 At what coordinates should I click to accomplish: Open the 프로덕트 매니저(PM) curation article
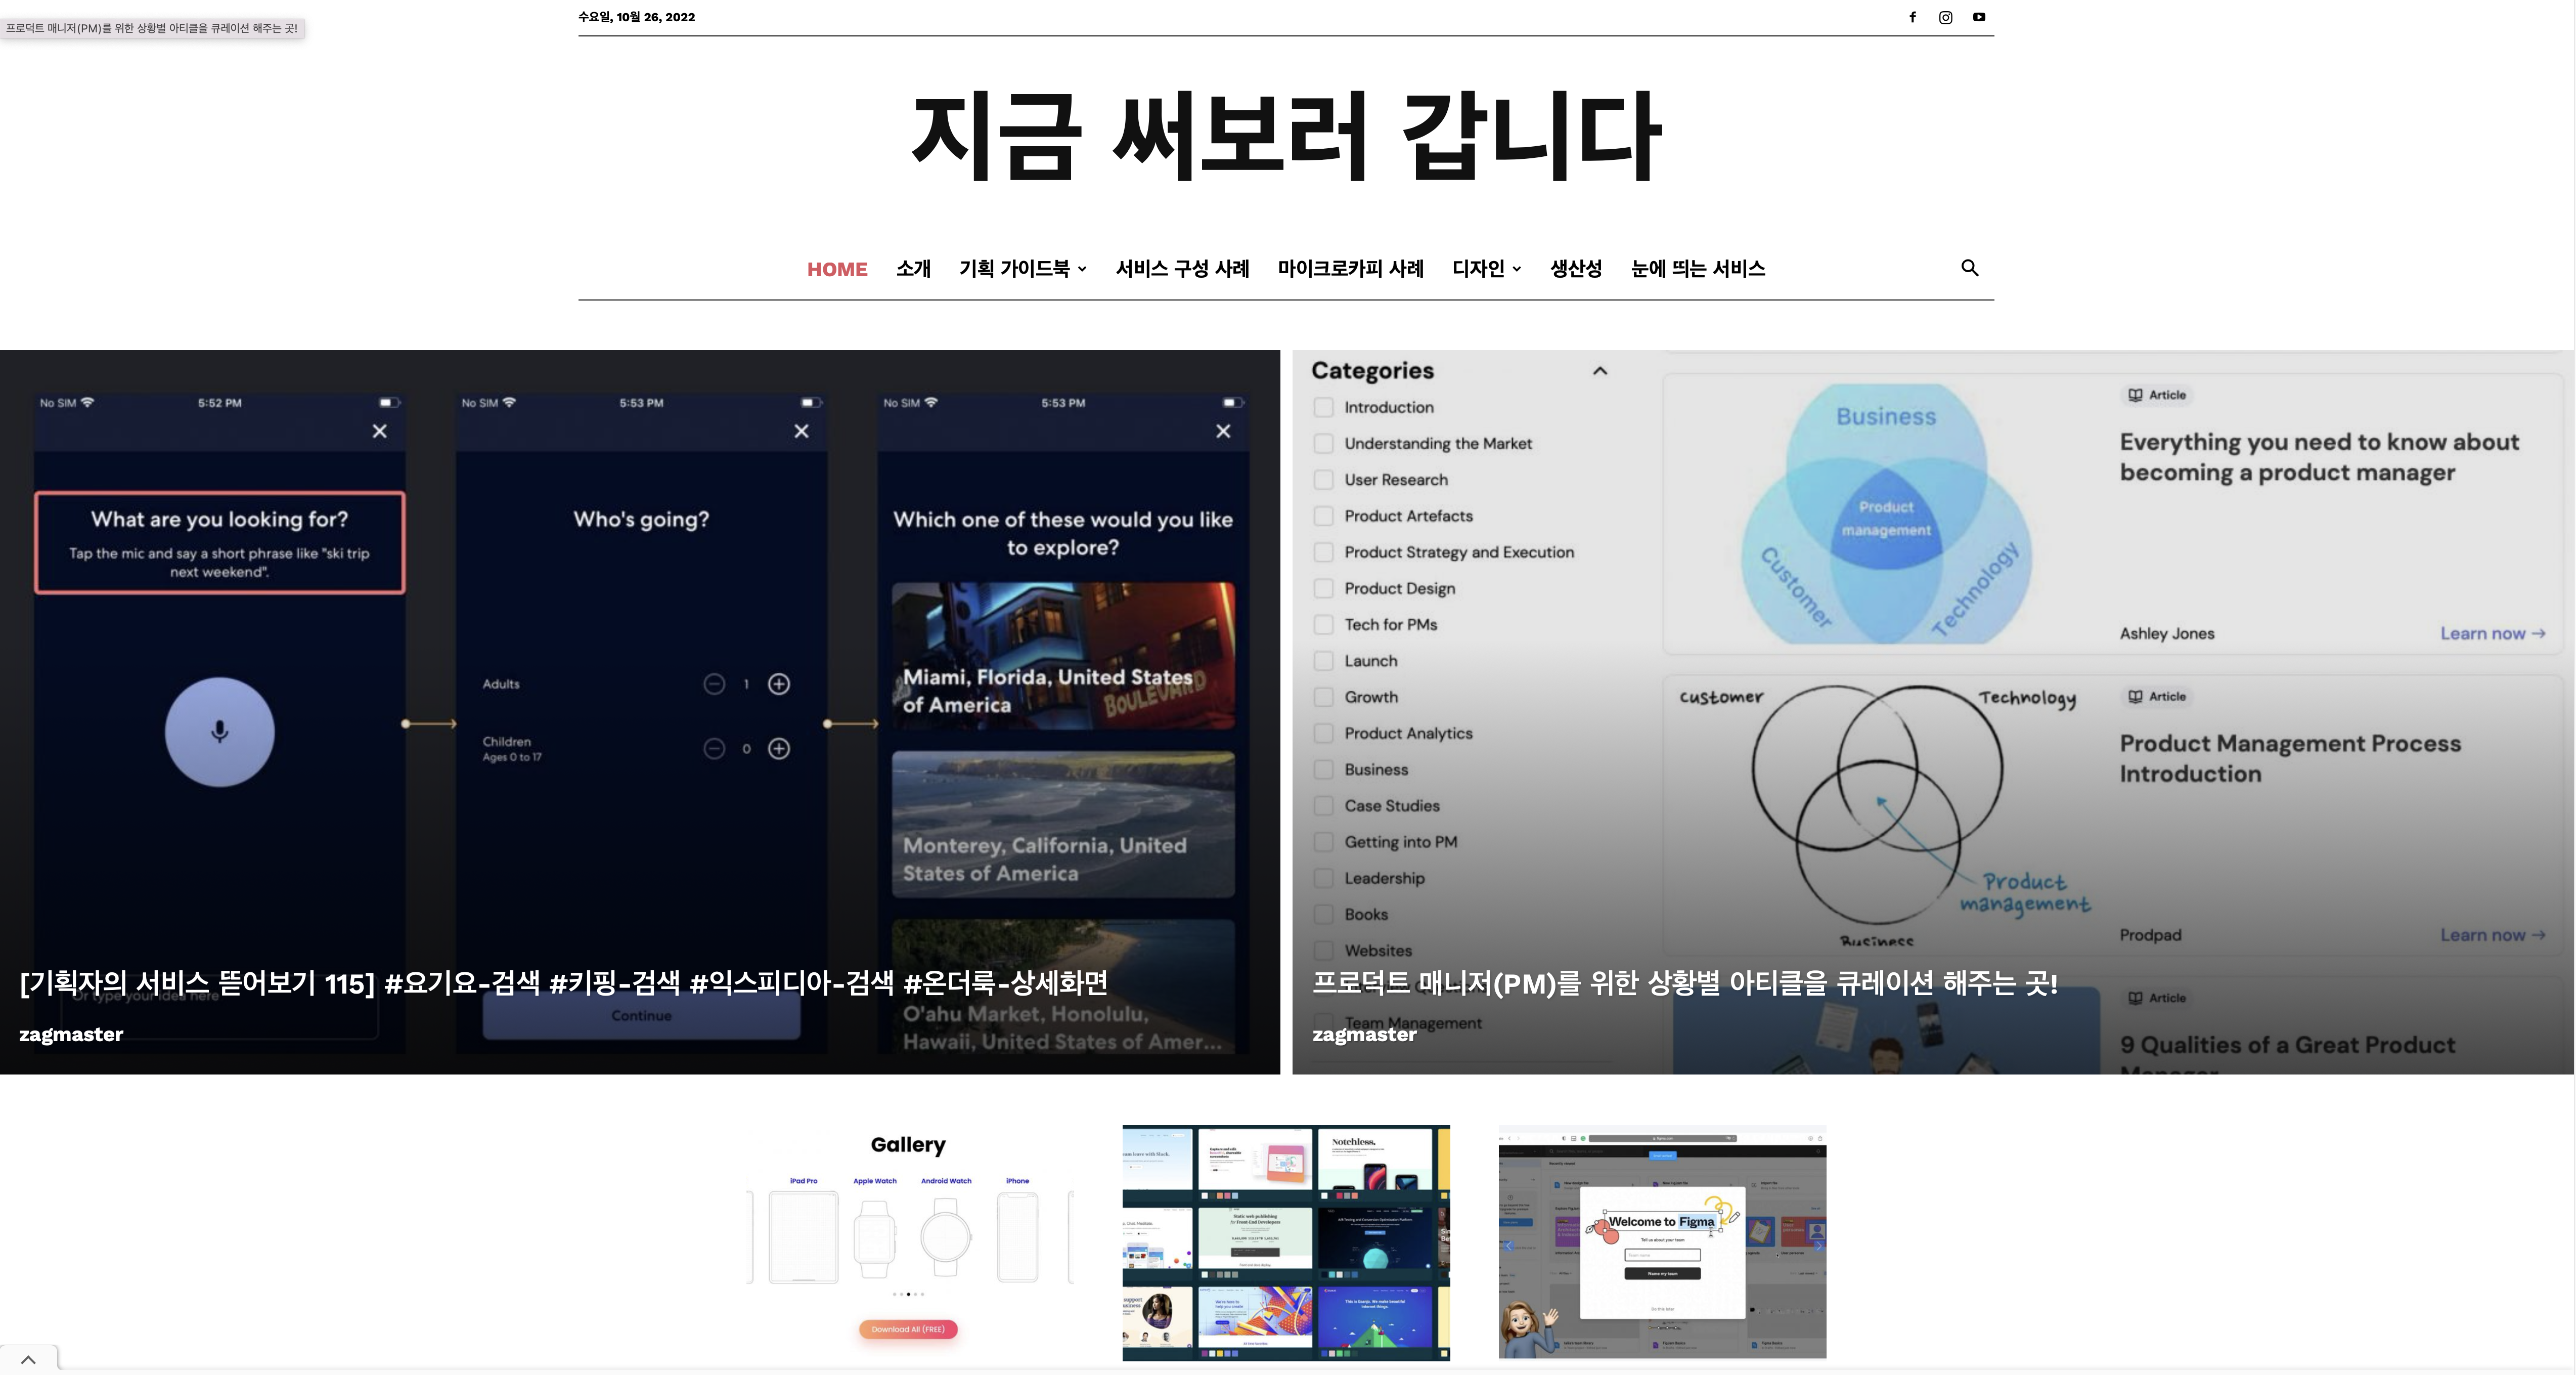coord(1685,983)
